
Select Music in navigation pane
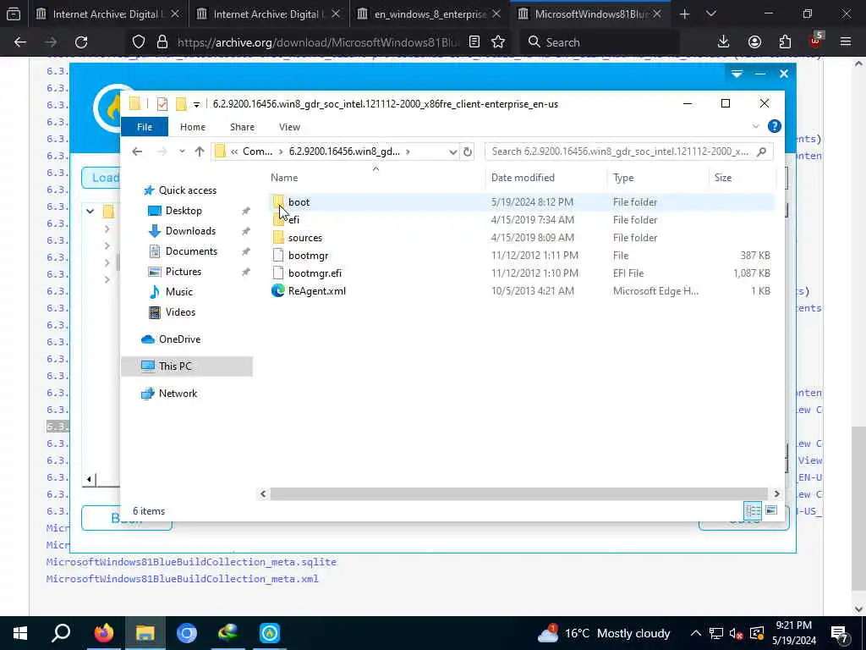(x=179, y=292)
